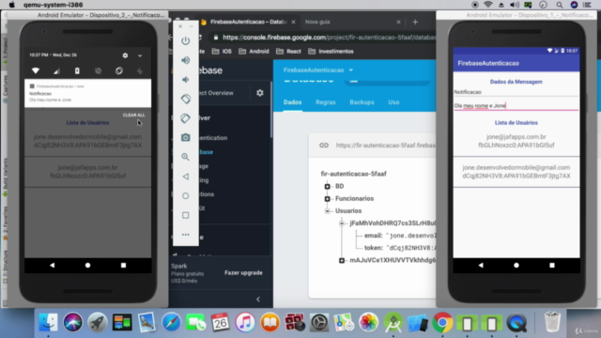
Task: Click Spotlight search in menu bar
Action: tap(560, 5)
